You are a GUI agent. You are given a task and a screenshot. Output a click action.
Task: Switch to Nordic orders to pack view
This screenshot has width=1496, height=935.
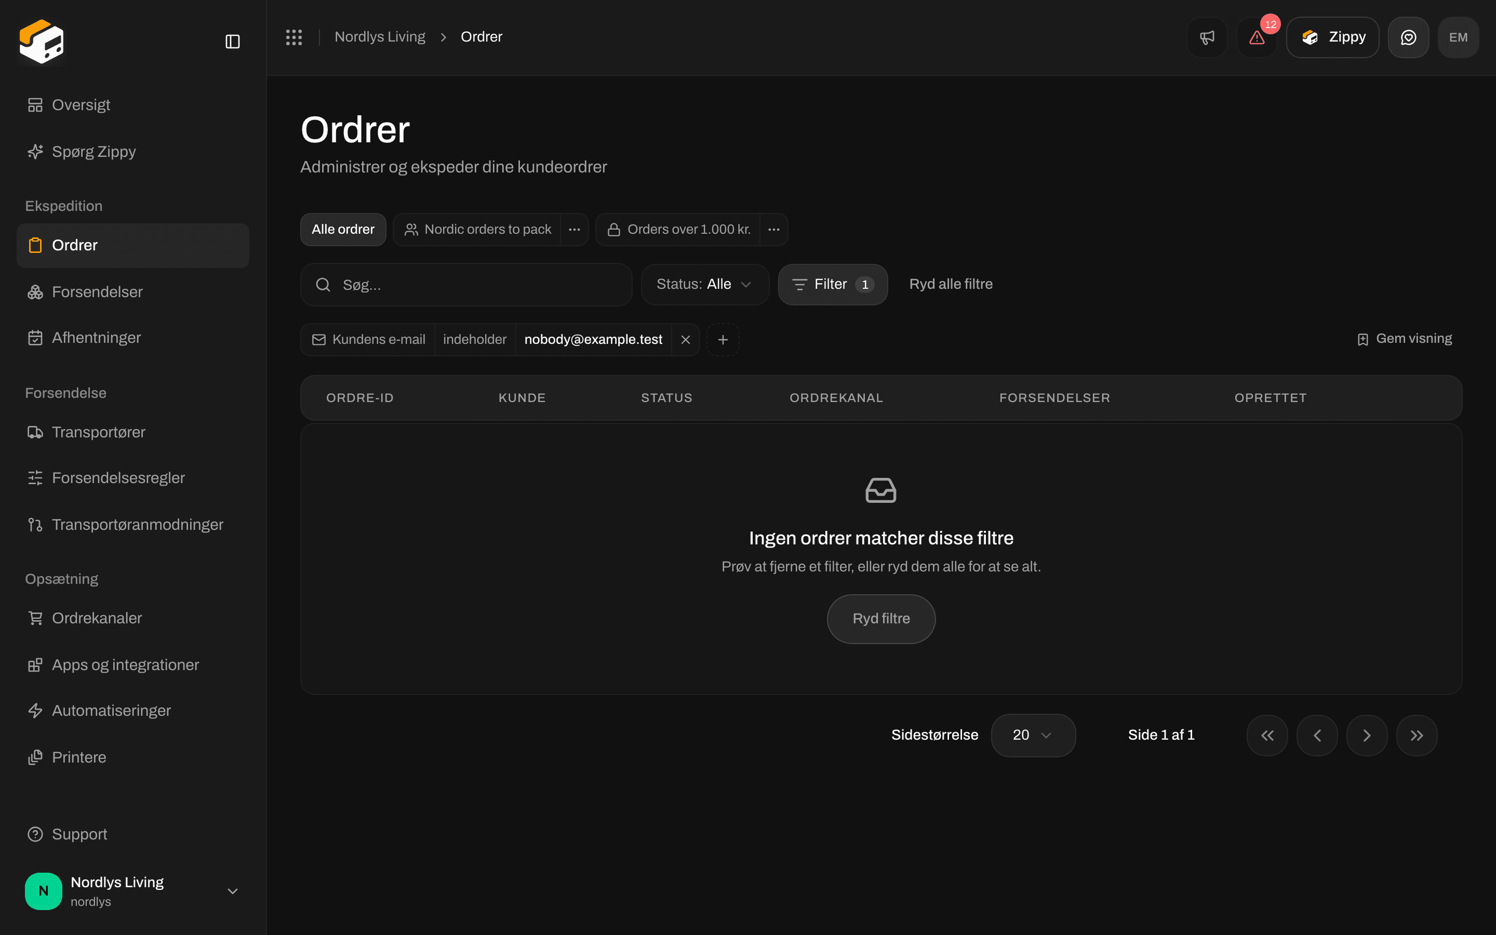tap(477, 230)
